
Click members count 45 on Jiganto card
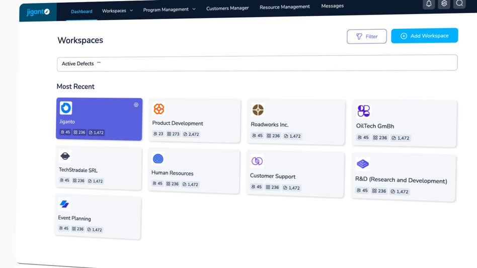click(65, 132)
